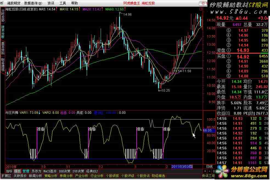Click the minus zoom button on chart
Screen dimensions: 270x180
click(x=209, y=171)
